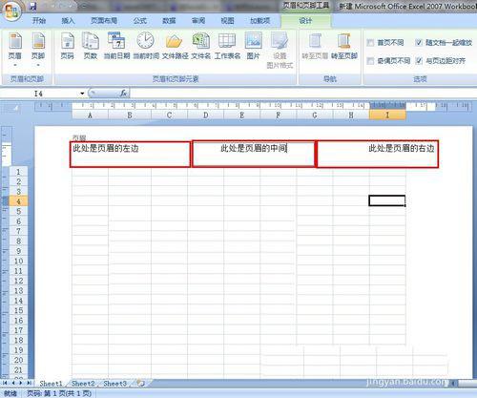Screen dimensions: 477x398
Task: Click 就绪 status bar text
Action: click(x=10, y=393)
